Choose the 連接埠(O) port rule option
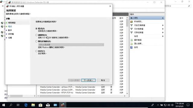The height and width of the screenshot is (108, 193). 36,35
